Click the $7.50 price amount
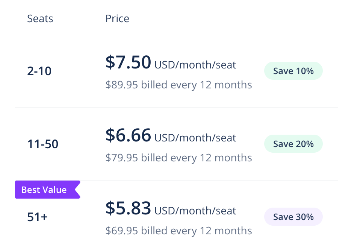The height and width of the screenshot is (249, 360). tap(128, 62)
